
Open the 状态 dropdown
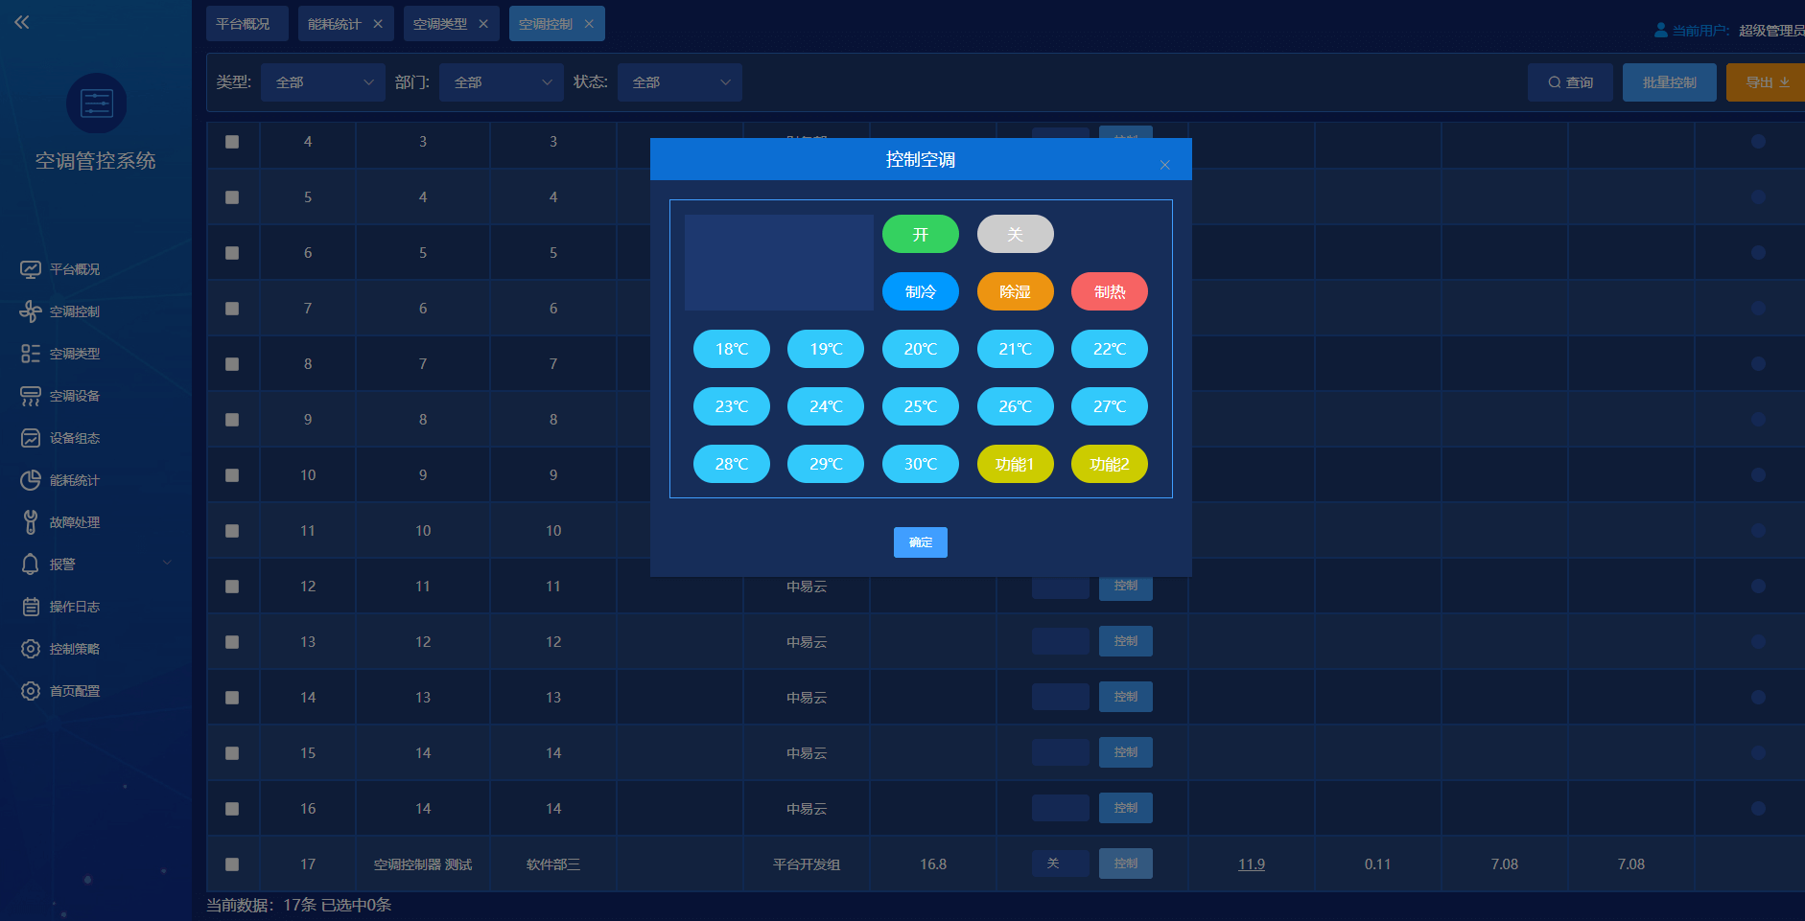click(680, 82)
